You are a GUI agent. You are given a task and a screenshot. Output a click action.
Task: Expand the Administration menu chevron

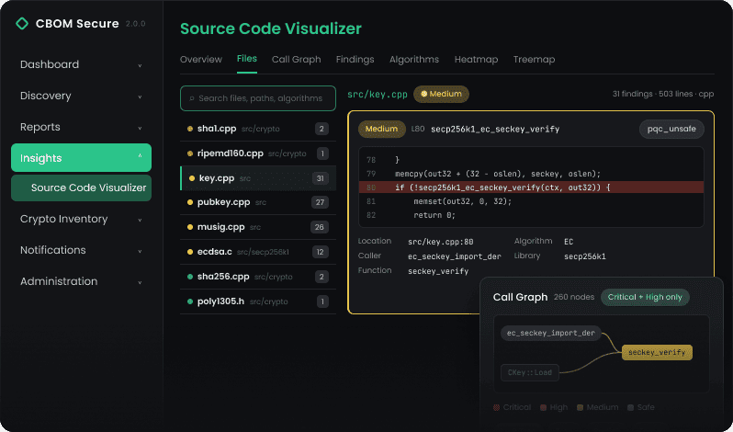140,282
